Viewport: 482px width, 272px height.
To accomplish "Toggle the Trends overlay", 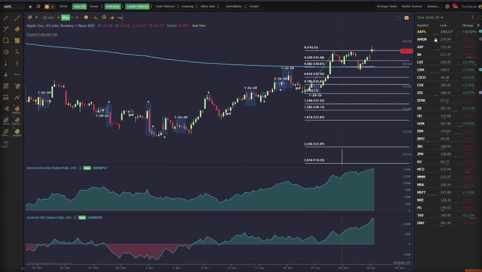I will 94,6.
